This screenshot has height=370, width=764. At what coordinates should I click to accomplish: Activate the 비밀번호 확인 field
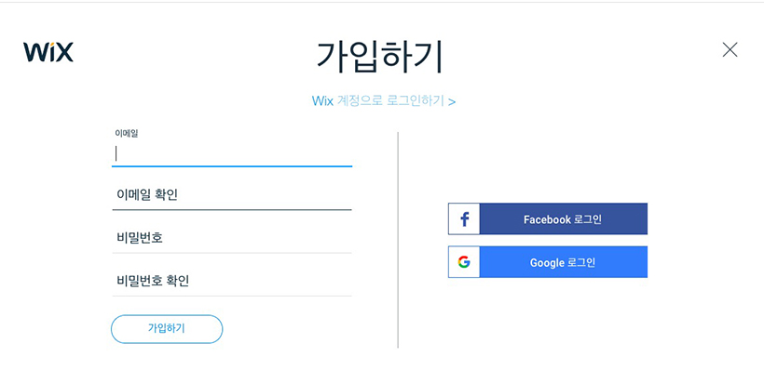pyautogui.click(x=232, y=281)
